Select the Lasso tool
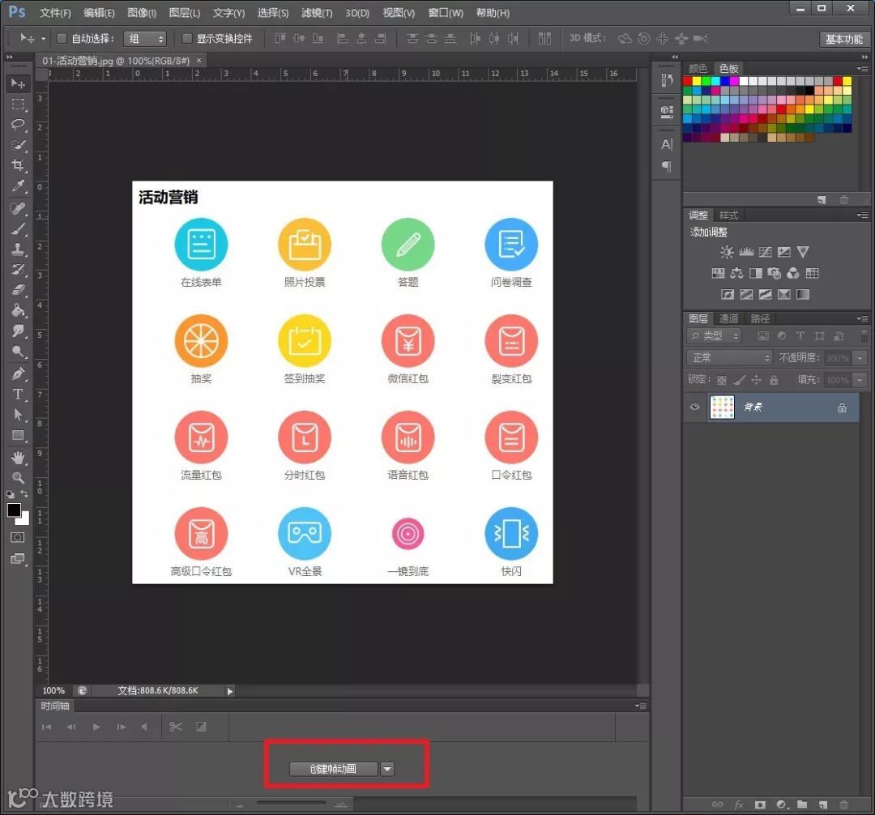Image resolution: width=875 pixels, height=815 pixels. coord(18,125)
